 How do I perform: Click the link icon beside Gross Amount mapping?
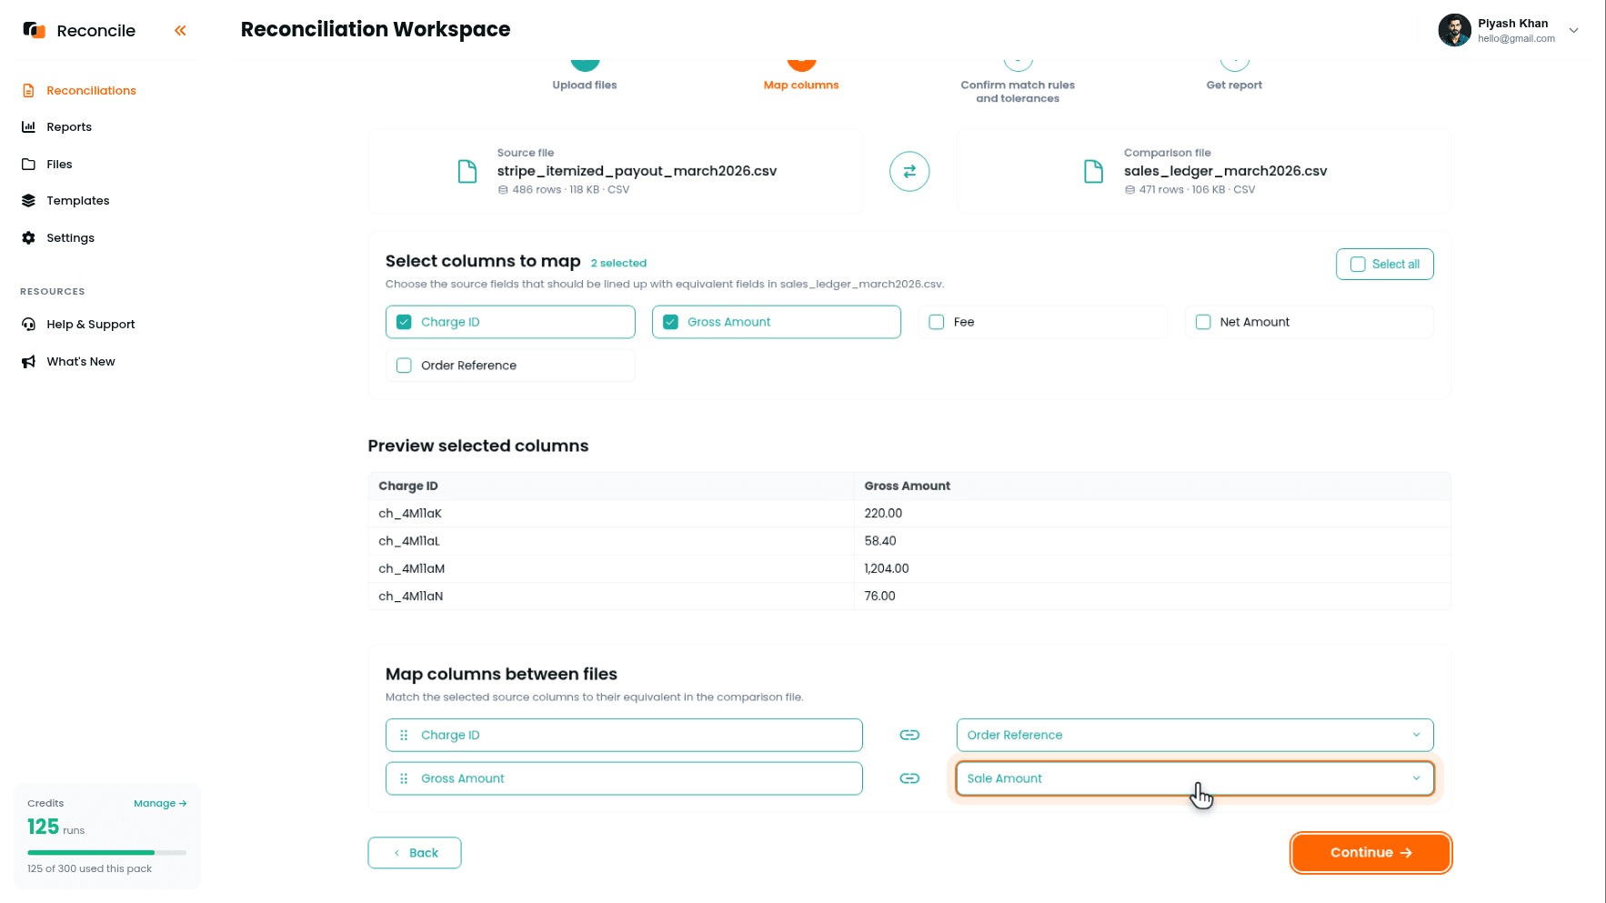point(909,778)
